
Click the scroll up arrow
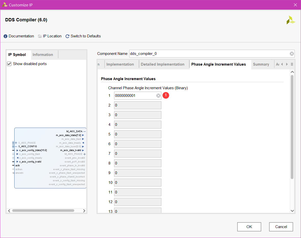coord(292,72)
